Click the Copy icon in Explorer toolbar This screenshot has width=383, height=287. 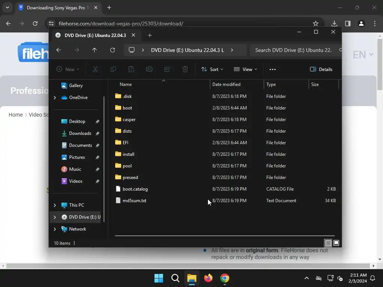(x=113, y=69)
